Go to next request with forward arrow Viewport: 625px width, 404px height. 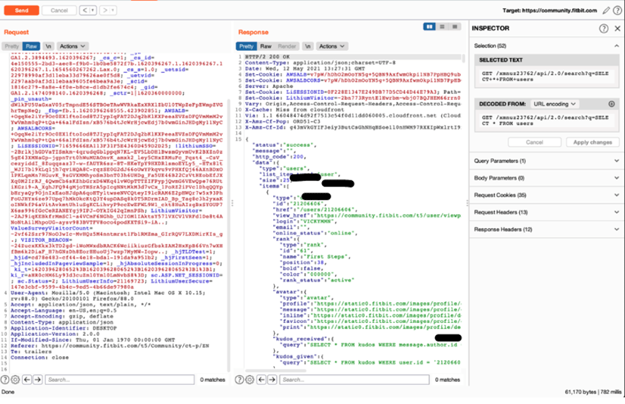[x=105, y=10]
